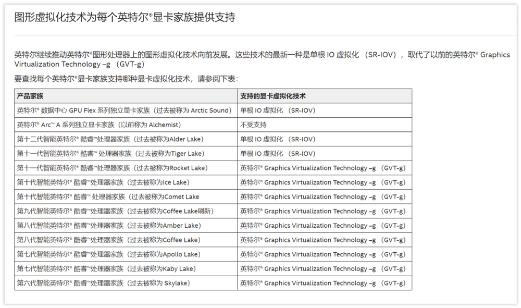This screenshot has height=308, width=521.
Task: Click GVT-g cell in 第八代 Coffee Lake row
Action: 325,240
